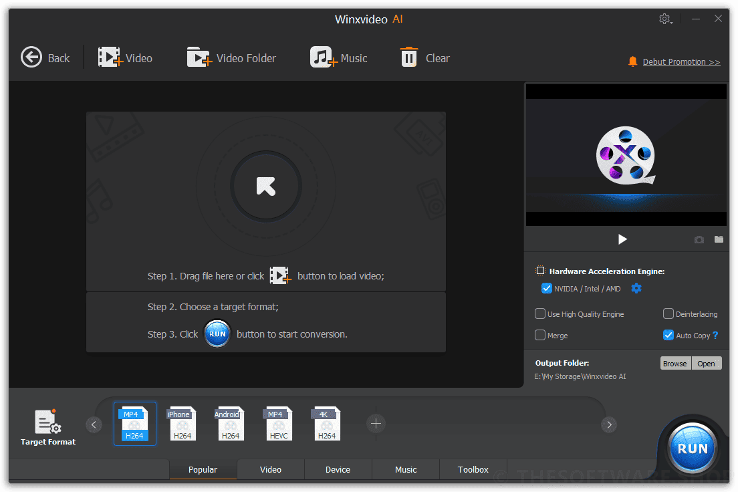Switch to the Popular tab
The height and width of the screenshot is (492, 738).
203,469
